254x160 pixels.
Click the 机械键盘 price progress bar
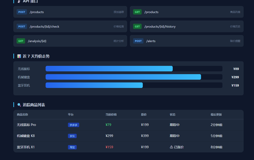[134, 77]
